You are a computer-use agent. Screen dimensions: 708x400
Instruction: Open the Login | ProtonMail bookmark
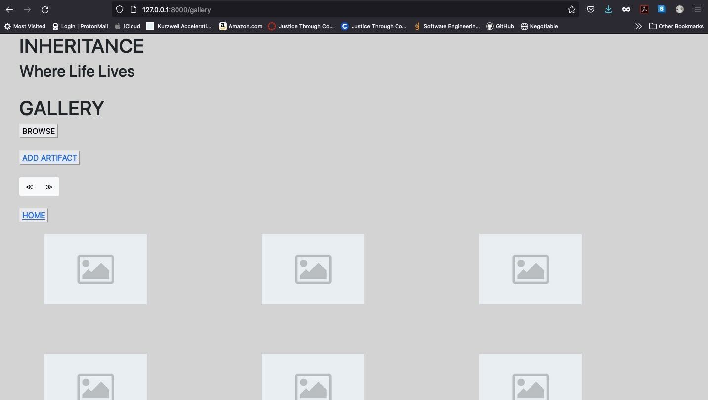coord(80,26)
